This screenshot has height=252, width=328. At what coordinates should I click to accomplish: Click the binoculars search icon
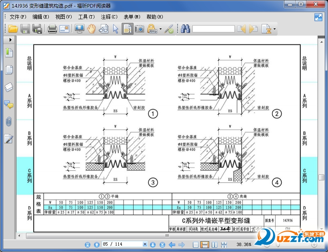(x=185, y=29)
